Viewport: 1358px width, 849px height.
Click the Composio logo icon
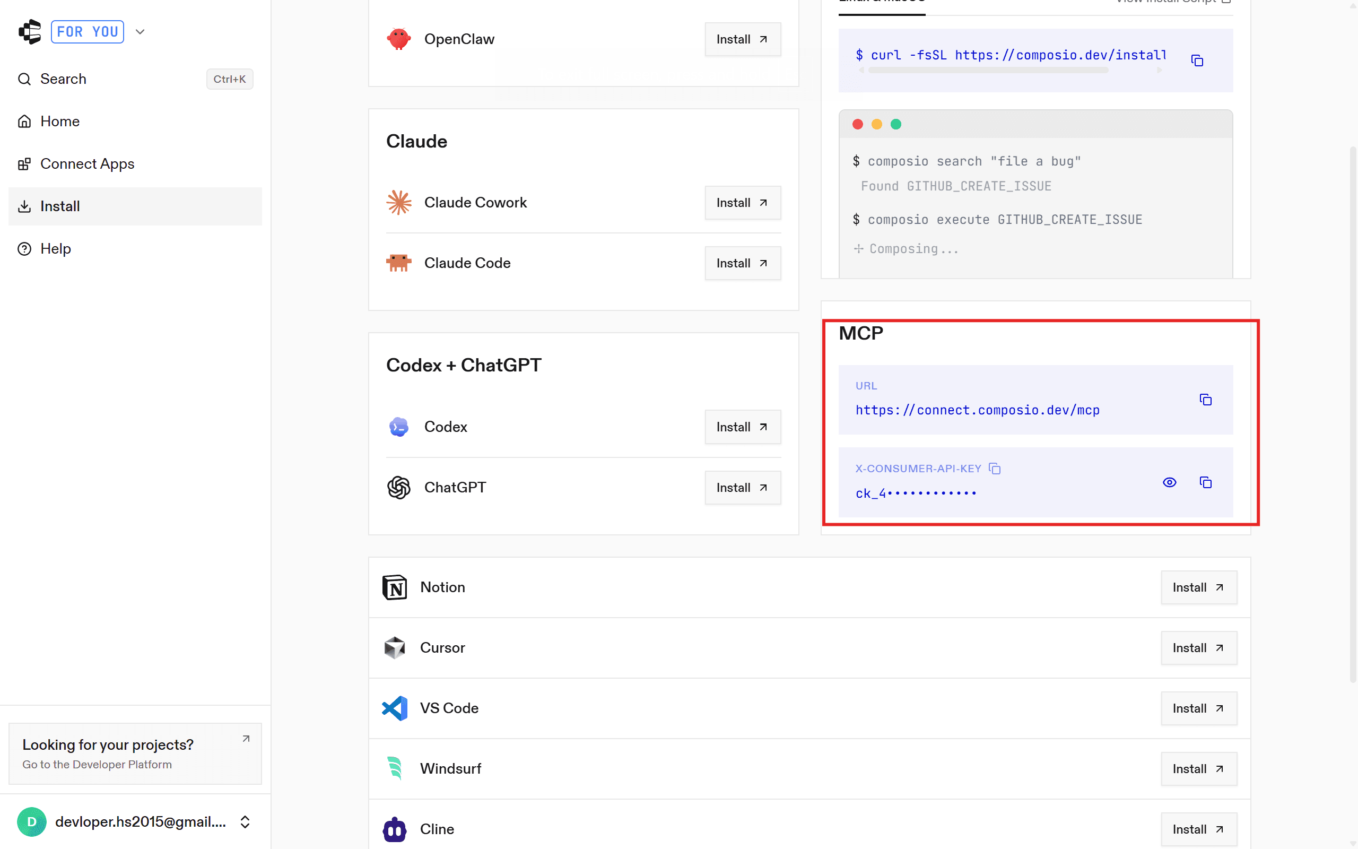pyautogui.click(x=30, y=31)
